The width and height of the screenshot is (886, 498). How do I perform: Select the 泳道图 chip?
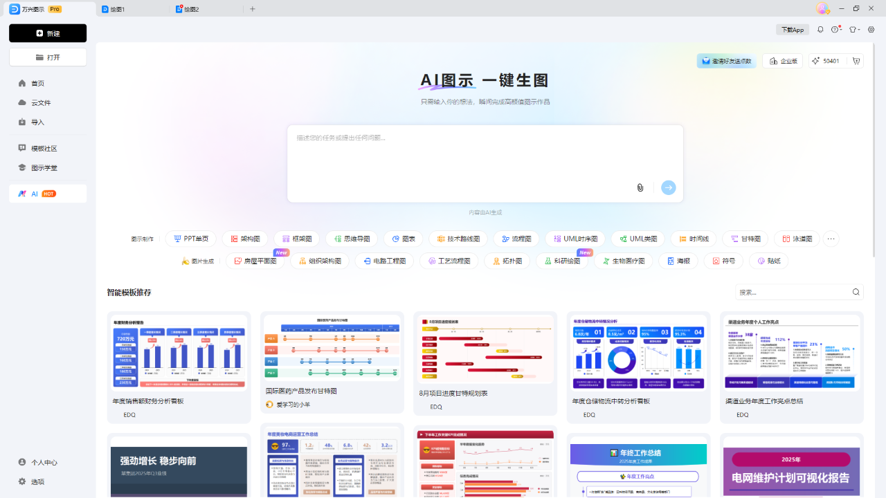pos(797,239)
